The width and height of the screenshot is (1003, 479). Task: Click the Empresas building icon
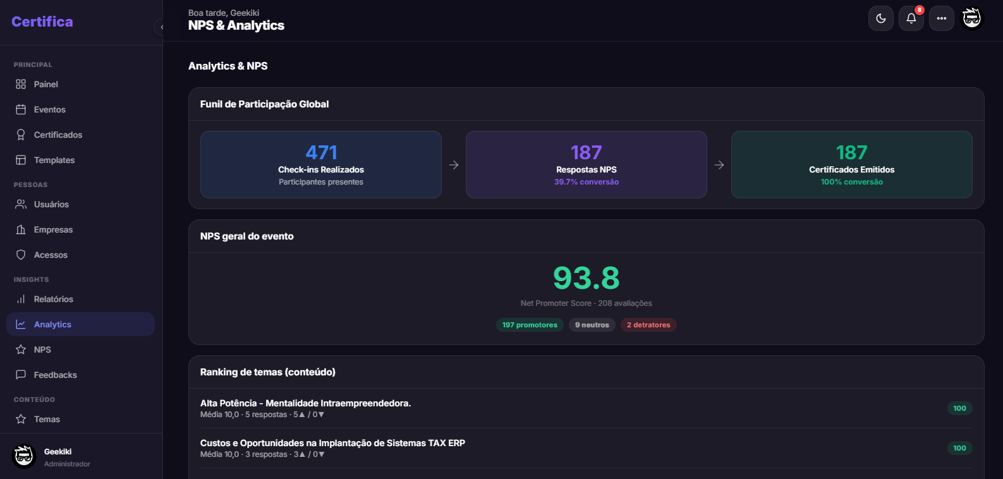click(x=21, y=229)
